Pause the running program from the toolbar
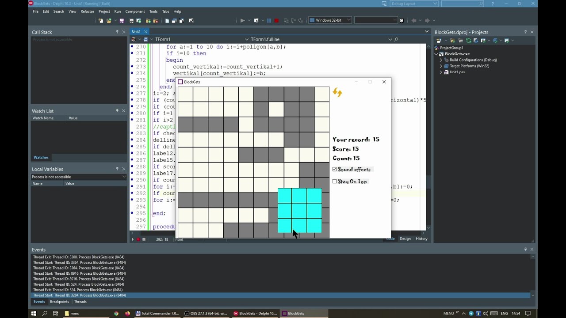Image resolution: width=566 pixels, height=318 pixels. [269, 20]
